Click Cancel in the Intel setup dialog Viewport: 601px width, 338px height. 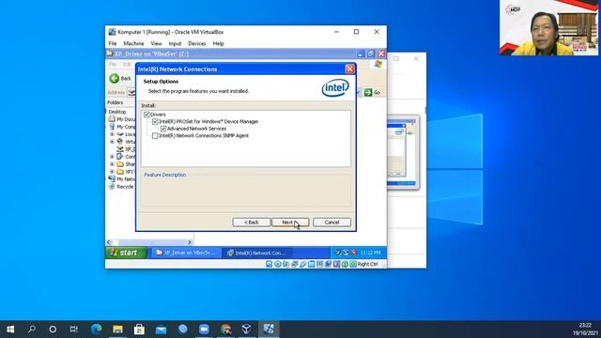pyautogui.click(x=331, y=223)
